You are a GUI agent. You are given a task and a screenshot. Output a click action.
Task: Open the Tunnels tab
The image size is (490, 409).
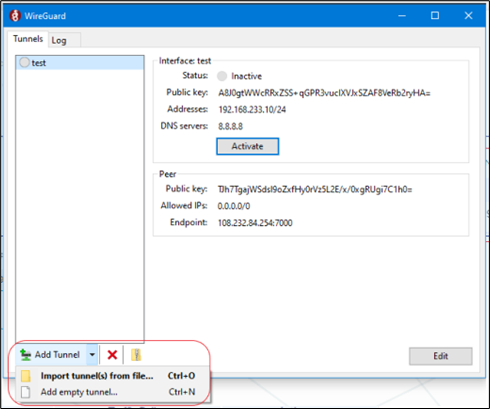(x=28, y=39)
